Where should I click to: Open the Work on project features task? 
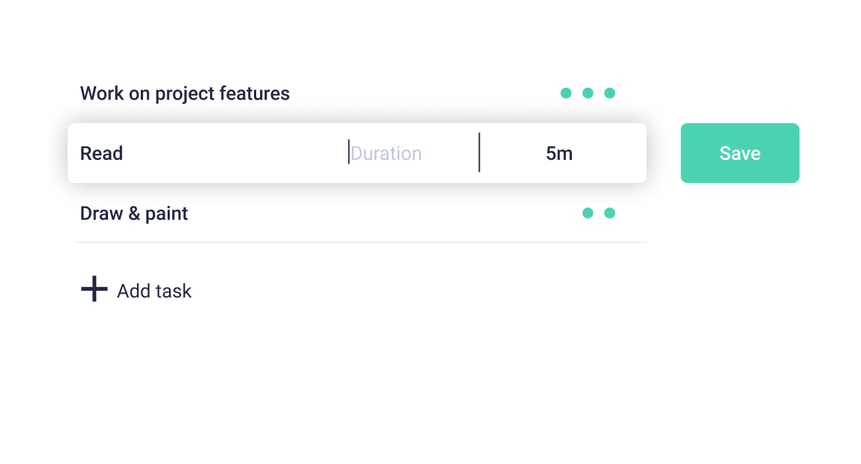pyautogui.click(x=185, y=93)
